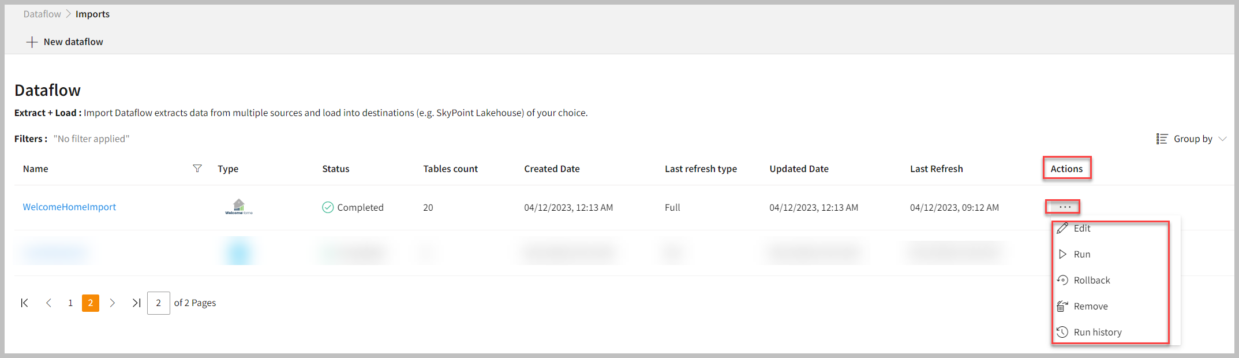This screenshot has height=358, width=1239.
Task: Go to the first page arrow
Action: pyautogui.click(x=24, y=303)
